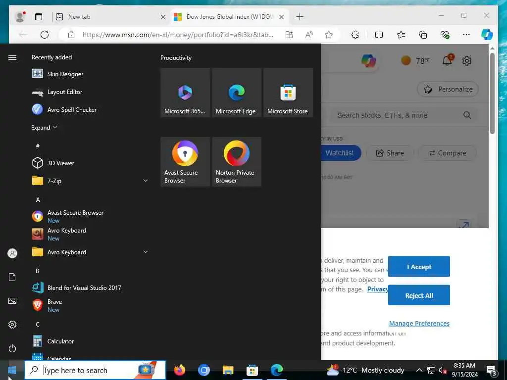Open Microsoft Store from the taskbar

tap(252, 370)
